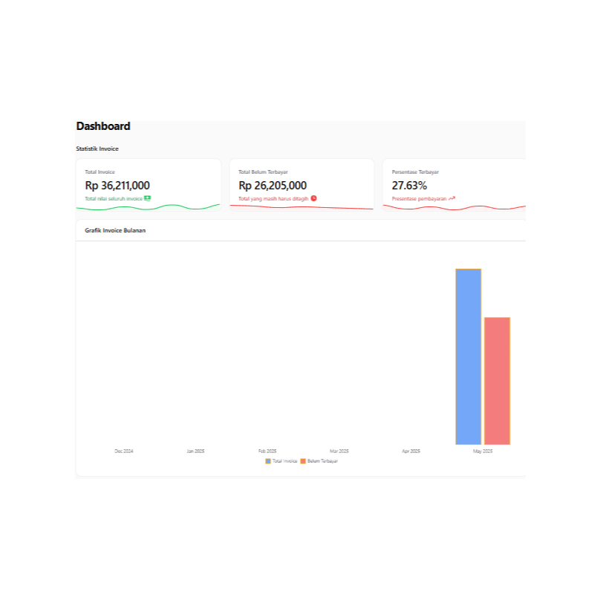The width and height of the screenshot is (600, 600).
Task: Click the red alert icon beside ditagih text
Action: pos(313,198)
